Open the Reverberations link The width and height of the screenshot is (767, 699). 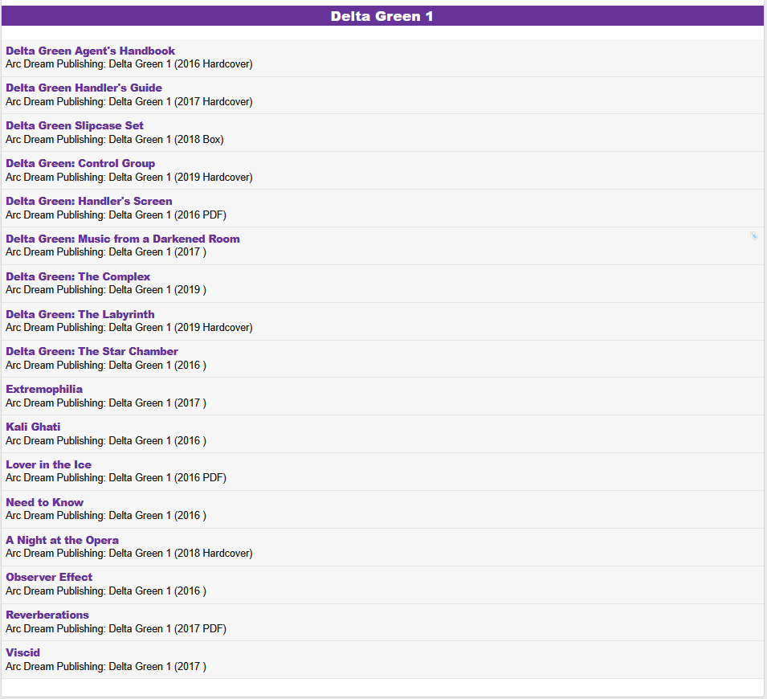(x=47, y=615)
